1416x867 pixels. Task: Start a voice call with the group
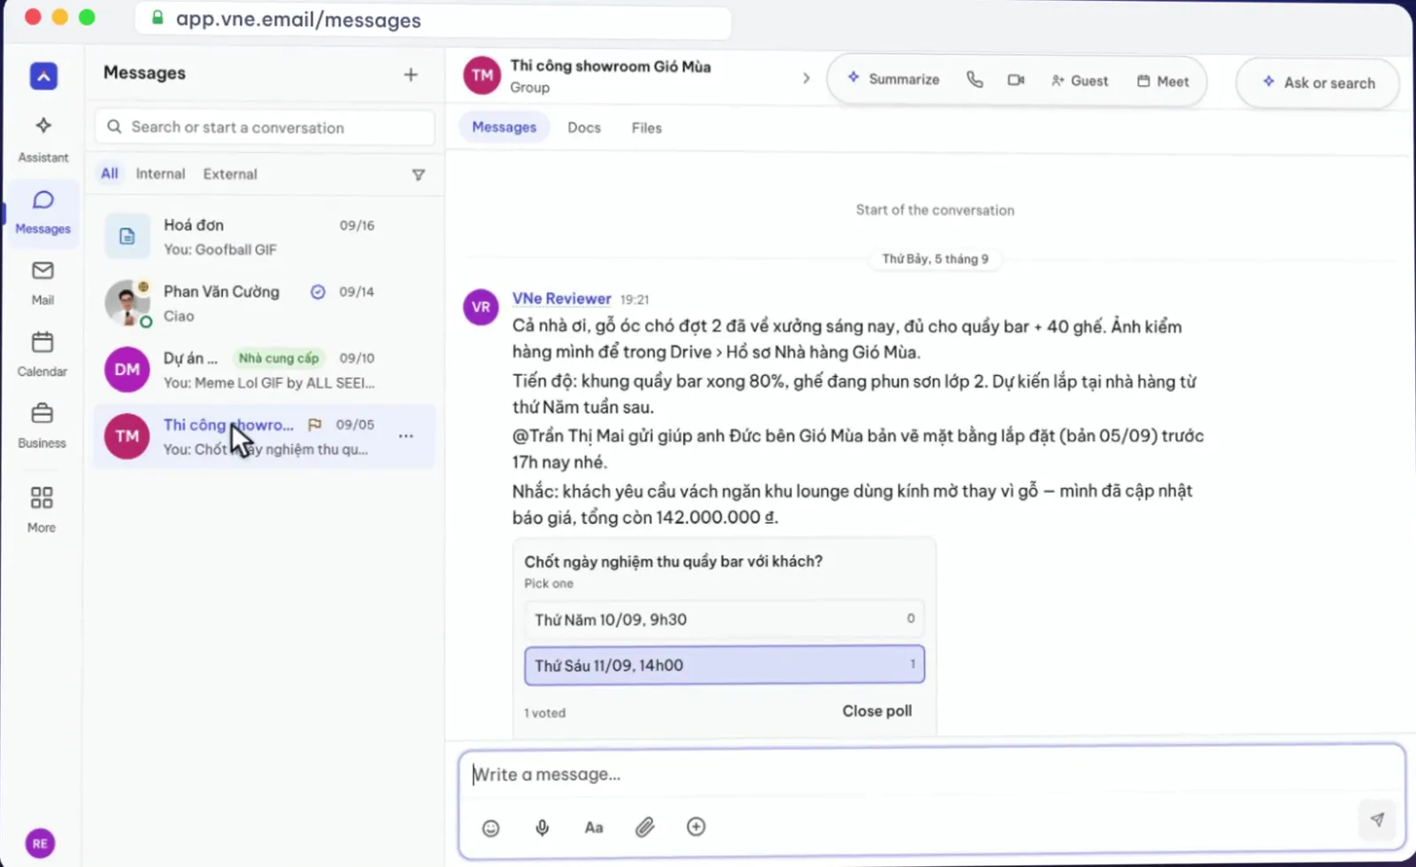(x=974, y=80)
